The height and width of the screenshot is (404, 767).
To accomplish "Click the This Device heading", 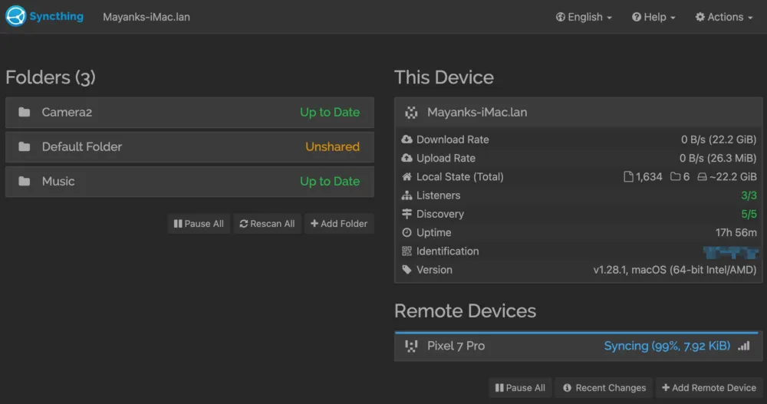I will (x=443, y=77).
